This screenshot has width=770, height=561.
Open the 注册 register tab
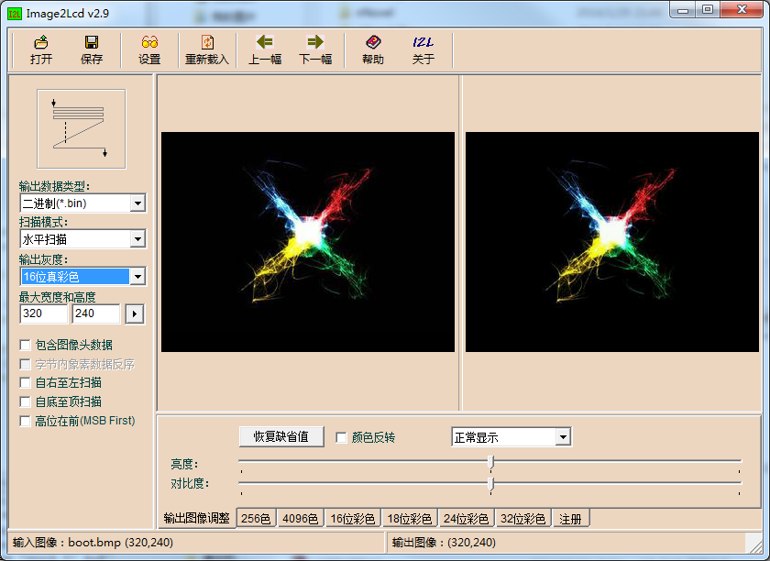[x=570, y=518]
